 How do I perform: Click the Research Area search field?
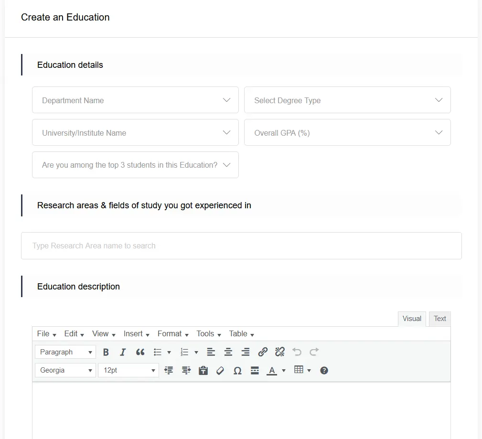(241, 246)
